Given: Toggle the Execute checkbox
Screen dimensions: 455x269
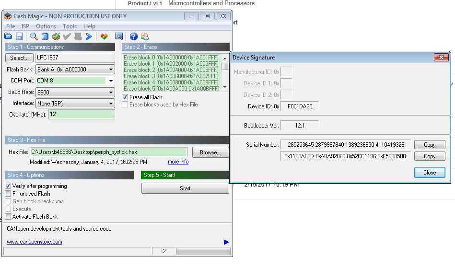Looking at the screenshot, I should (8, 209).
